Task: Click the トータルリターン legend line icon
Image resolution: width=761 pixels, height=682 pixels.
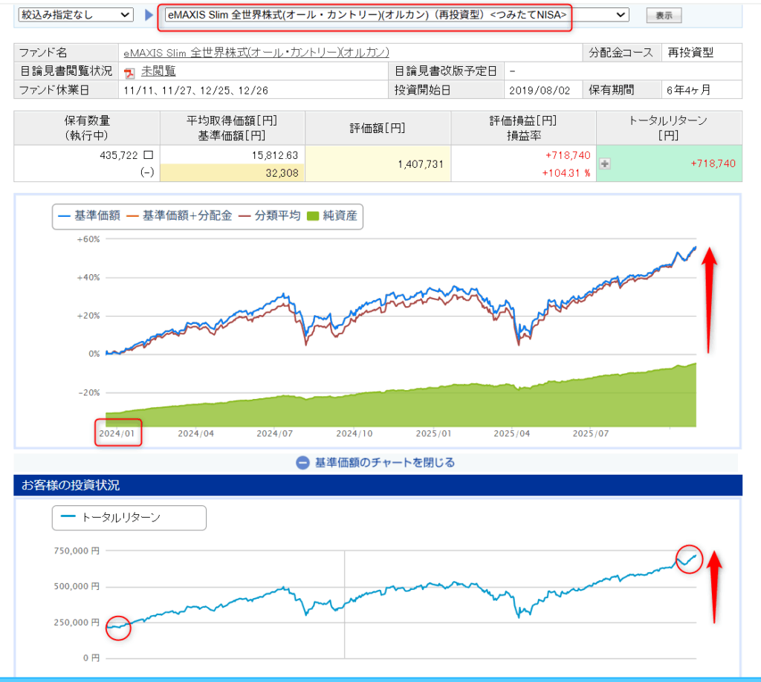Action: point(68,518)
